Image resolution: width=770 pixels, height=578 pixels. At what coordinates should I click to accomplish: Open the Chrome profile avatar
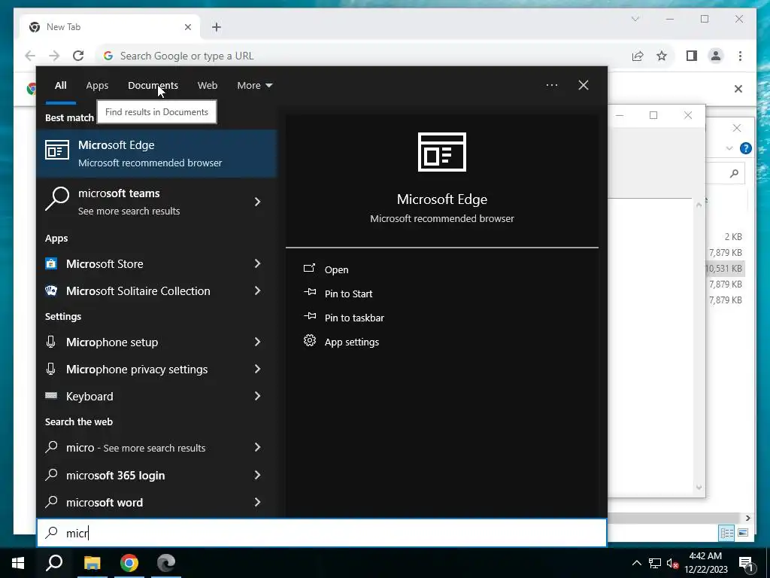(716, 56)
